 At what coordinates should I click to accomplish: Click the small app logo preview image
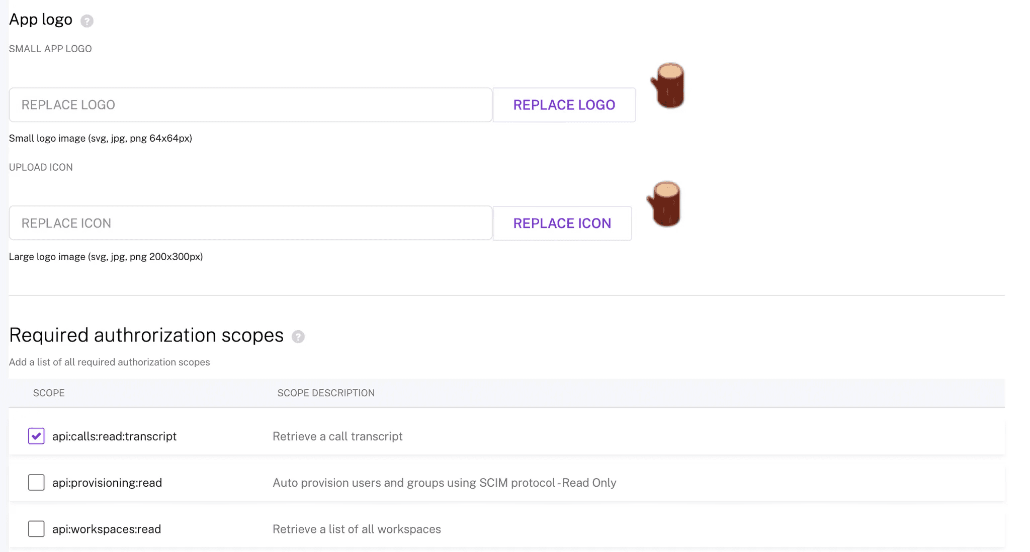point(668,85)
